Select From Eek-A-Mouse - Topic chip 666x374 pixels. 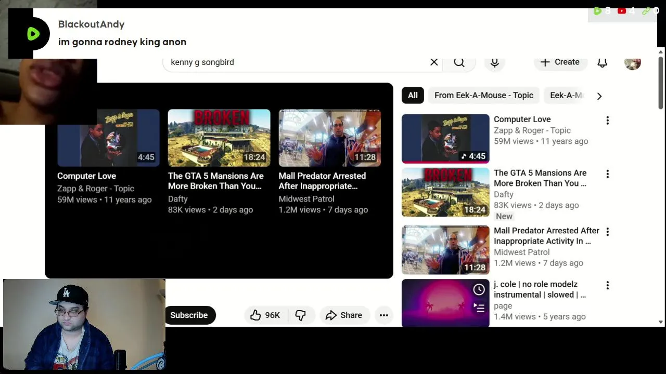tap(484, 96)
